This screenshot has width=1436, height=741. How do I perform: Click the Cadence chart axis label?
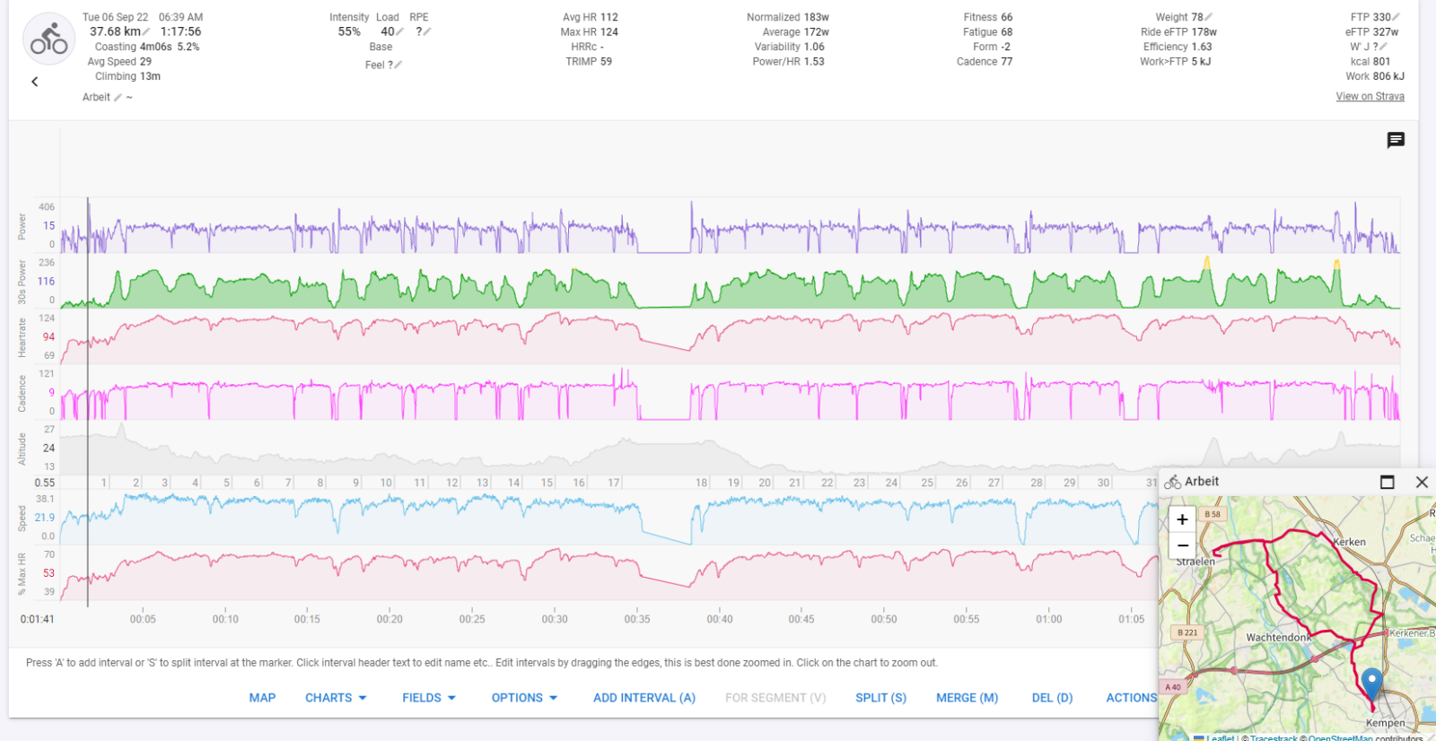(x=22, y=393)
